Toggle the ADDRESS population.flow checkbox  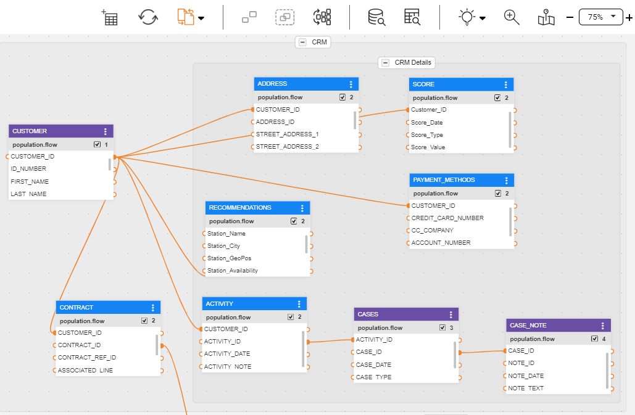(342, 97)
